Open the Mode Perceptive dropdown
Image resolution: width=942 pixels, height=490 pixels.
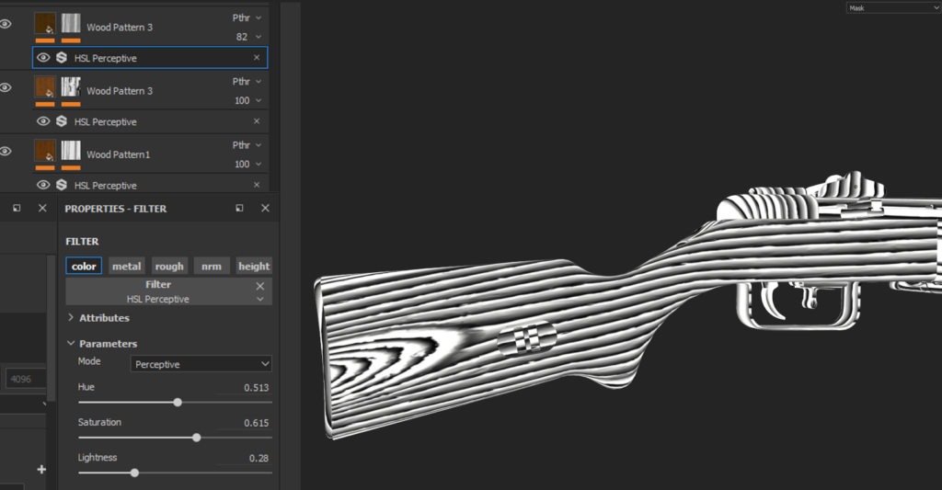coord(201,364)
